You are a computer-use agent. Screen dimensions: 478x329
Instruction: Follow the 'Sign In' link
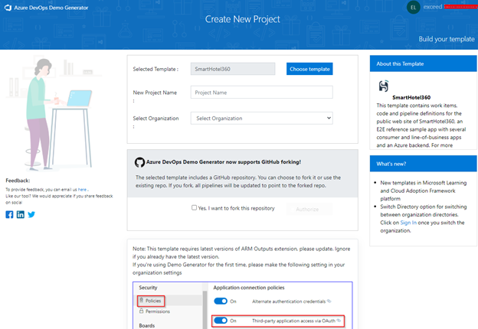pyautogui.click(x=408, y=223)
